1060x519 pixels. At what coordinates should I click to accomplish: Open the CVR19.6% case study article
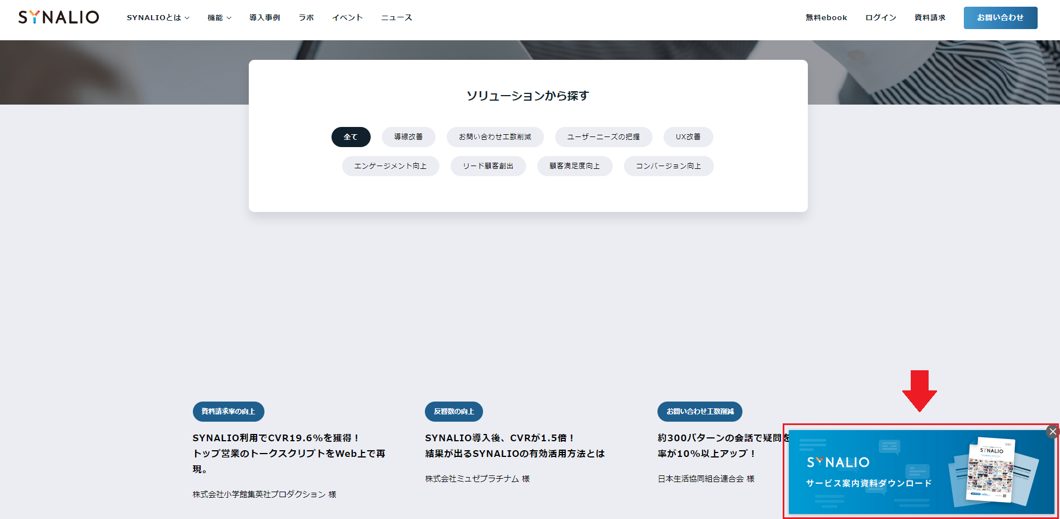[289, 454]
